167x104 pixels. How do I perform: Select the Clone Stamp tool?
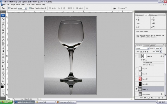3,43
